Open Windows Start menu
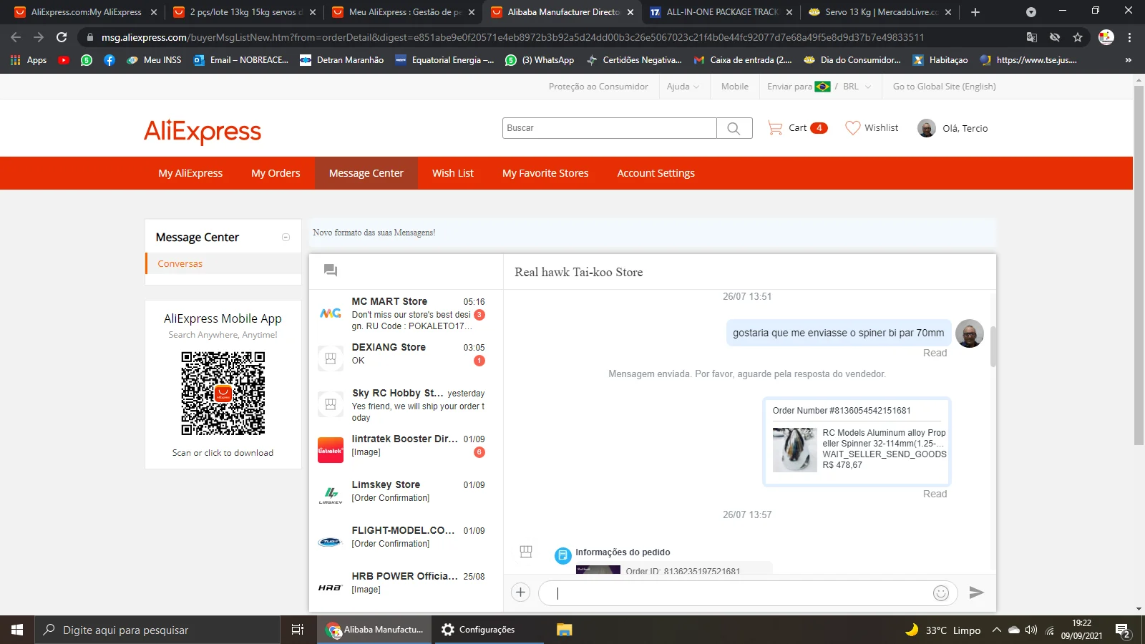 click(17, 630)
